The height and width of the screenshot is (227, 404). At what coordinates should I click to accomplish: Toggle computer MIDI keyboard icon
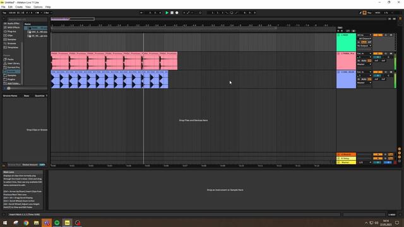pyautogui.click(x=365, y=13)
